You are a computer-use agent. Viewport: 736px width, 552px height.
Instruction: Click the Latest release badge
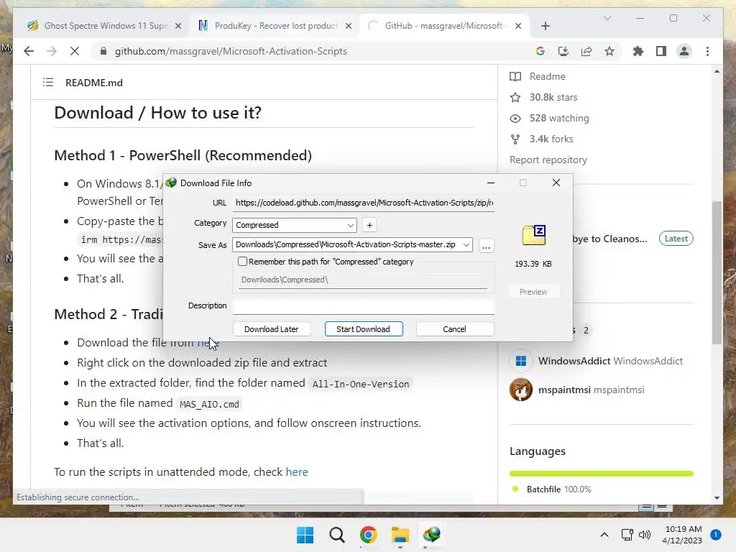676,239
